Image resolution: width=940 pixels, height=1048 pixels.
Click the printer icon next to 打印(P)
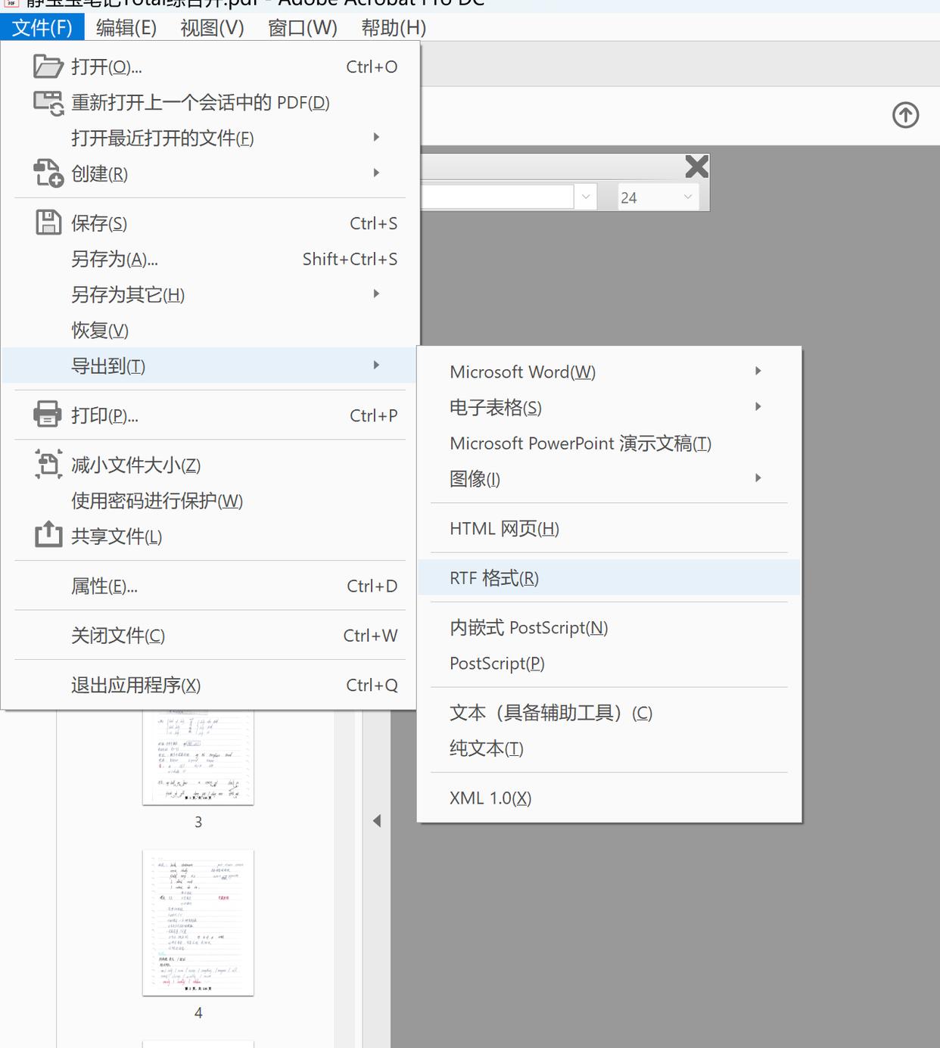48,415
